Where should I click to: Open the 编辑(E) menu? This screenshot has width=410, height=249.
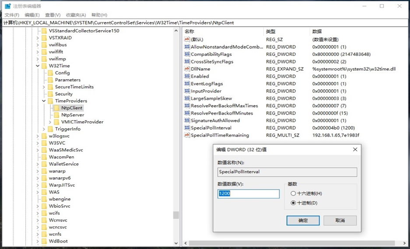tap(32, 15)
